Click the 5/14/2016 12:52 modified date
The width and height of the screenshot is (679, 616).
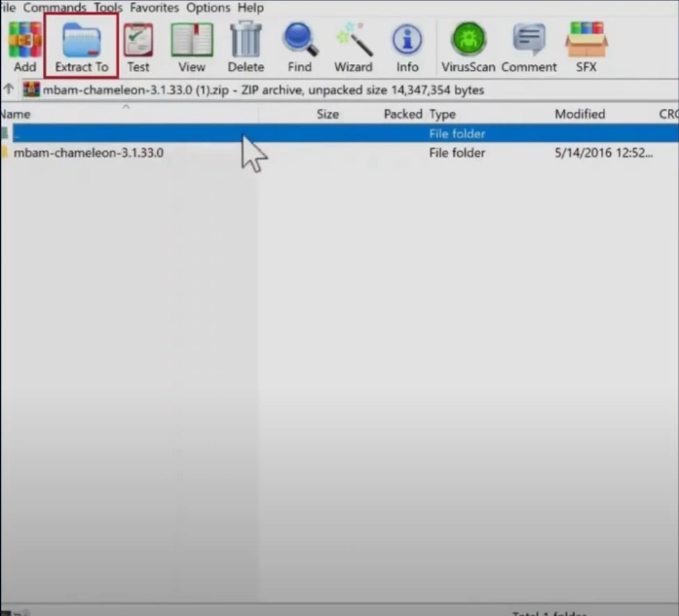pos(604,153)
